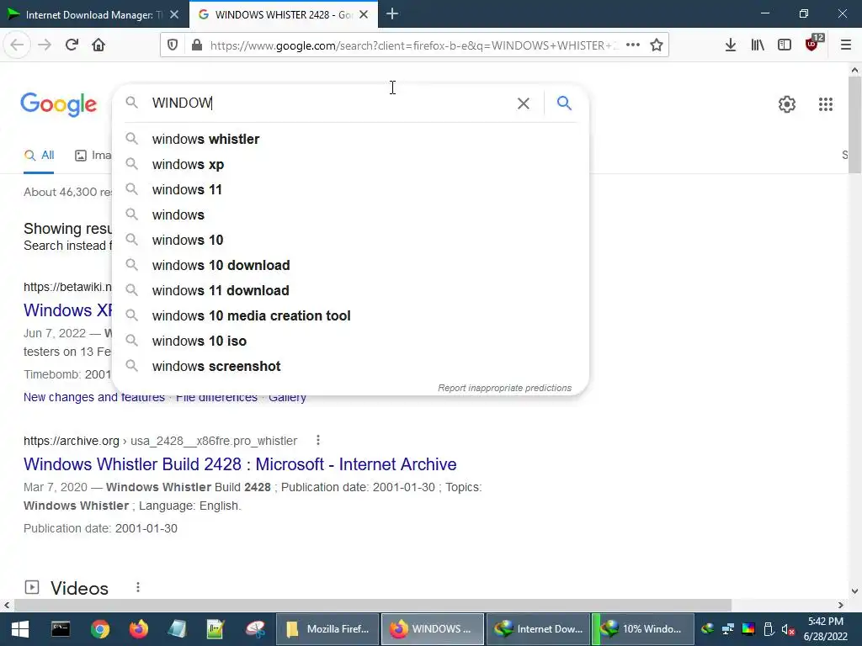Select 'windows 10 iso' suggestion
The height and width of the screenshot is (646, 862).
click(350, 342)
